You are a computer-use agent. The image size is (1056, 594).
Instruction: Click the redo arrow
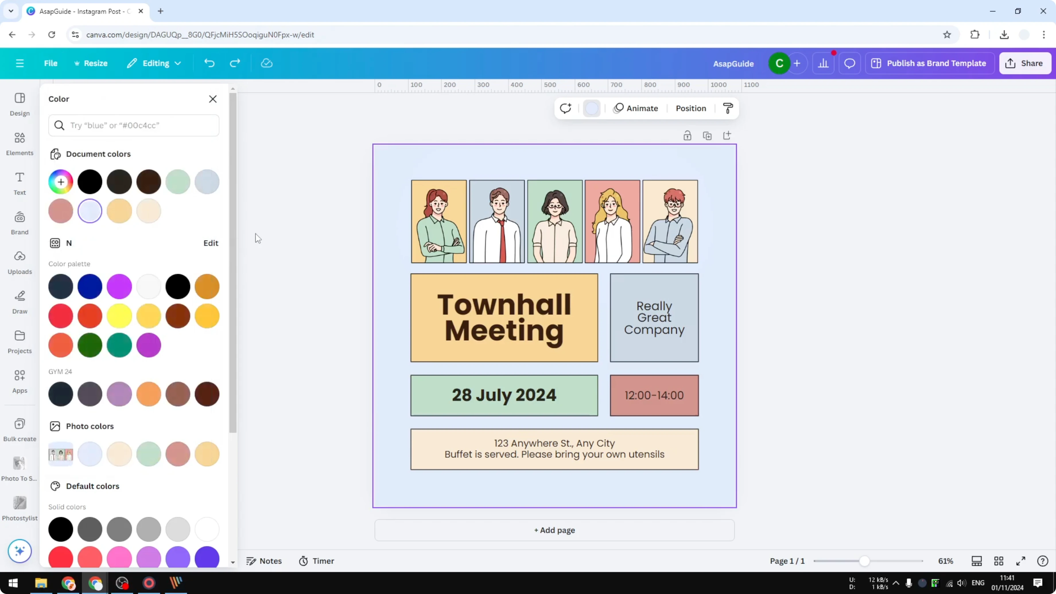tap(235, 63)
